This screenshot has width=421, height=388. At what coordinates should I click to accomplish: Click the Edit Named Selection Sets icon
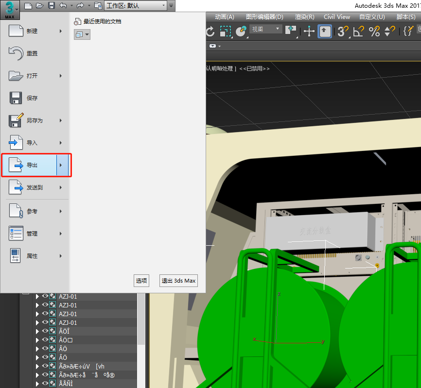[x=408, y=31]
